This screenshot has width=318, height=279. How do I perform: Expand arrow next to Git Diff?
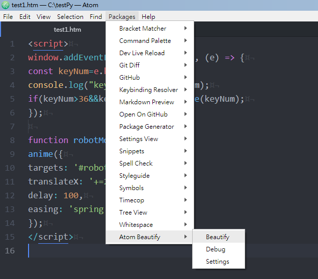(x=185, y=65)
